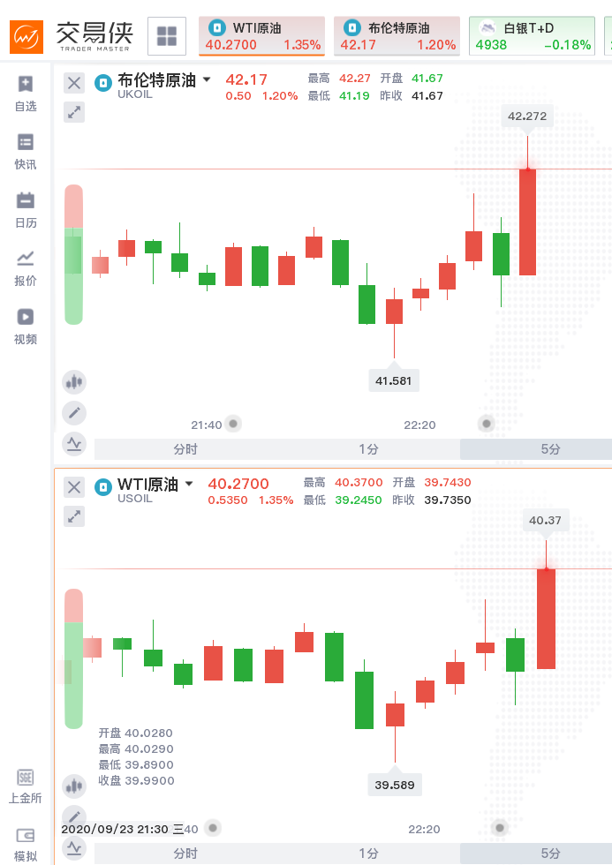Open the 日历 calendar sidebar icon

(26, 209)
